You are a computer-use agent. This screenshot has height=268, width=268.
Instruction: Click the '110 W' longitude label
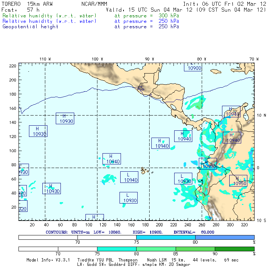(x=45, y=59)
